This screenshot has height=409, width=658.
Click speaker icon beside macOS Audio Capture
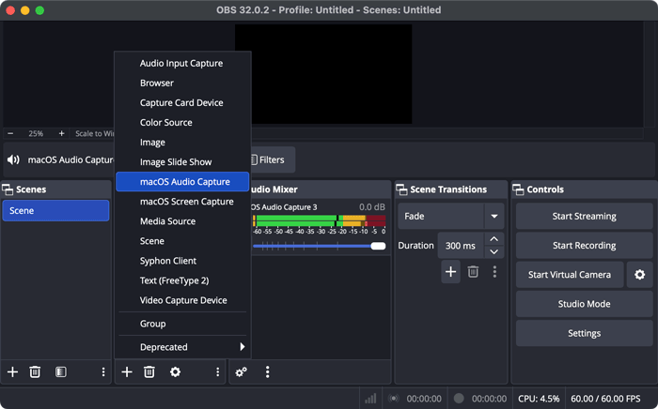pos(13,159)
